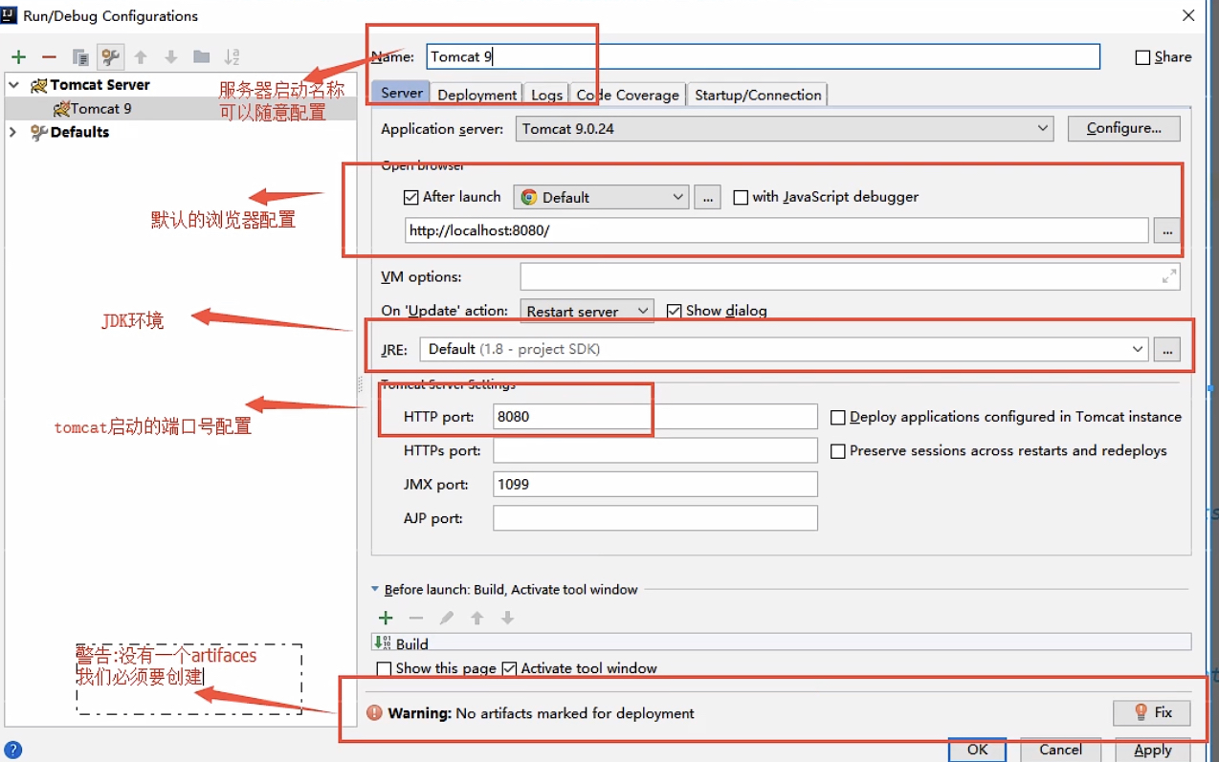The width and height of the screenshot is (1219, 762).
Task: Open the Application server dropdown
Action: [x=785, y=128]
